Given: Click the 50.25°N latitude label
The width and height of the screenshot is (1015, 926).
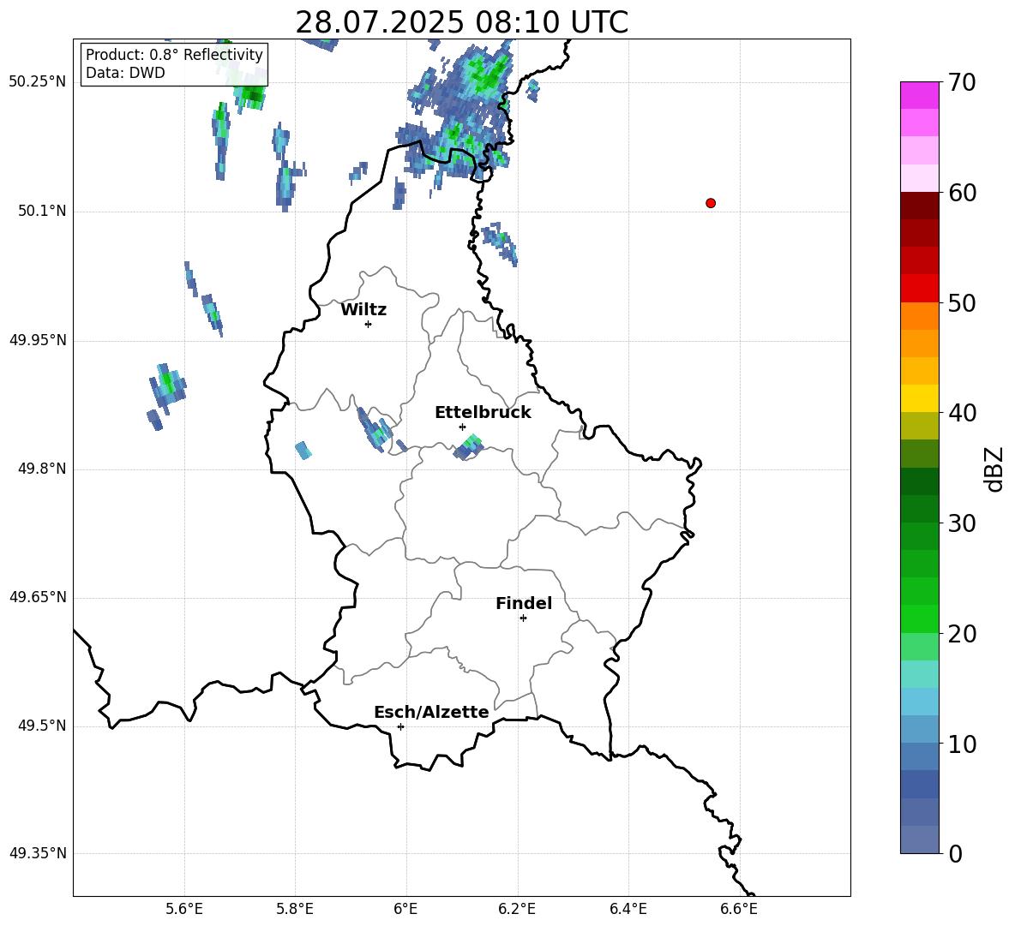Looking at the screenshot, I should coord(38,82).
